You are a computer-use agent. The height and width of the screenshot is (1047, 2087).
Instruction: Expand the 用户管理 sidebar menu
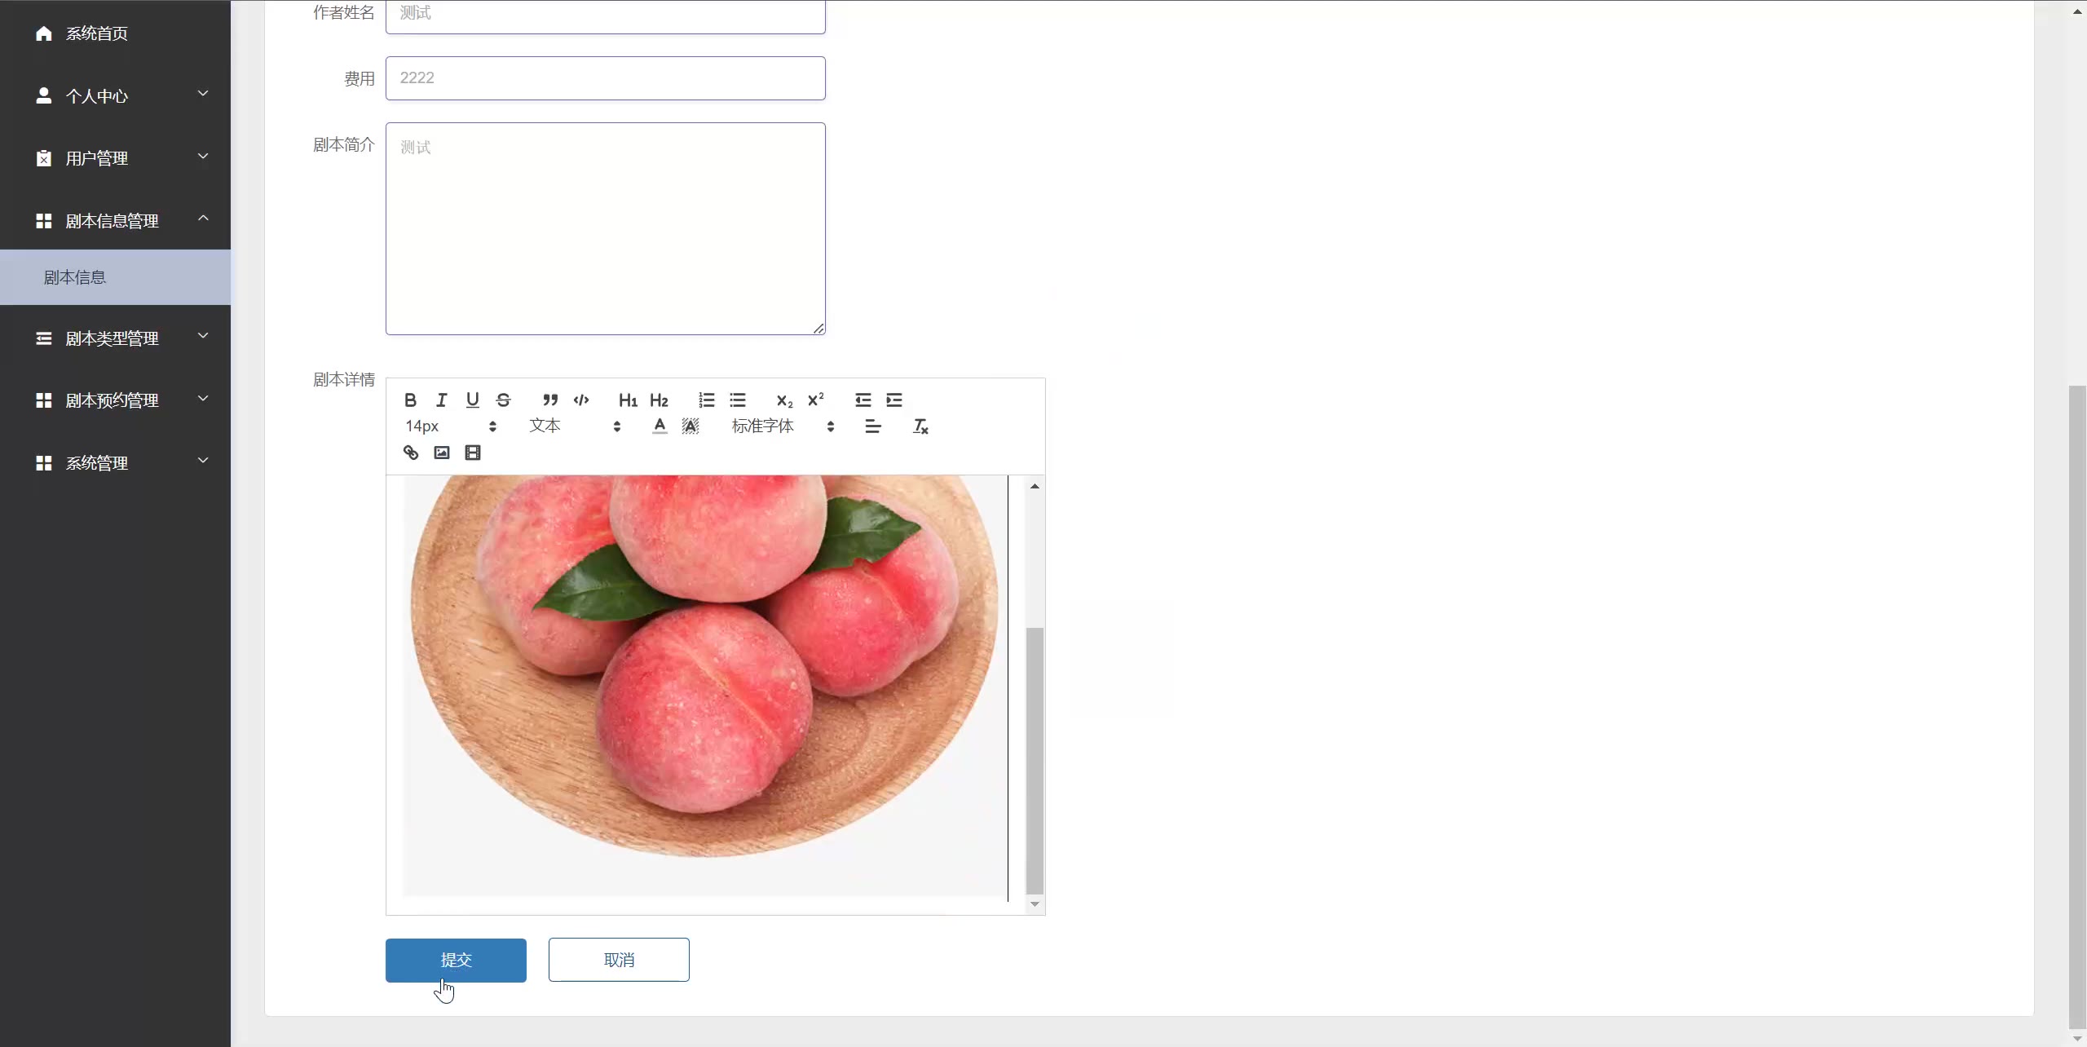tap(115, 158)
